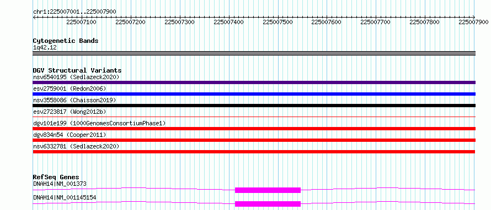Click variant label nsv3558086 (Chaisson2019)
This screenshot has width=491, height=210.
(x=74, y=100)
